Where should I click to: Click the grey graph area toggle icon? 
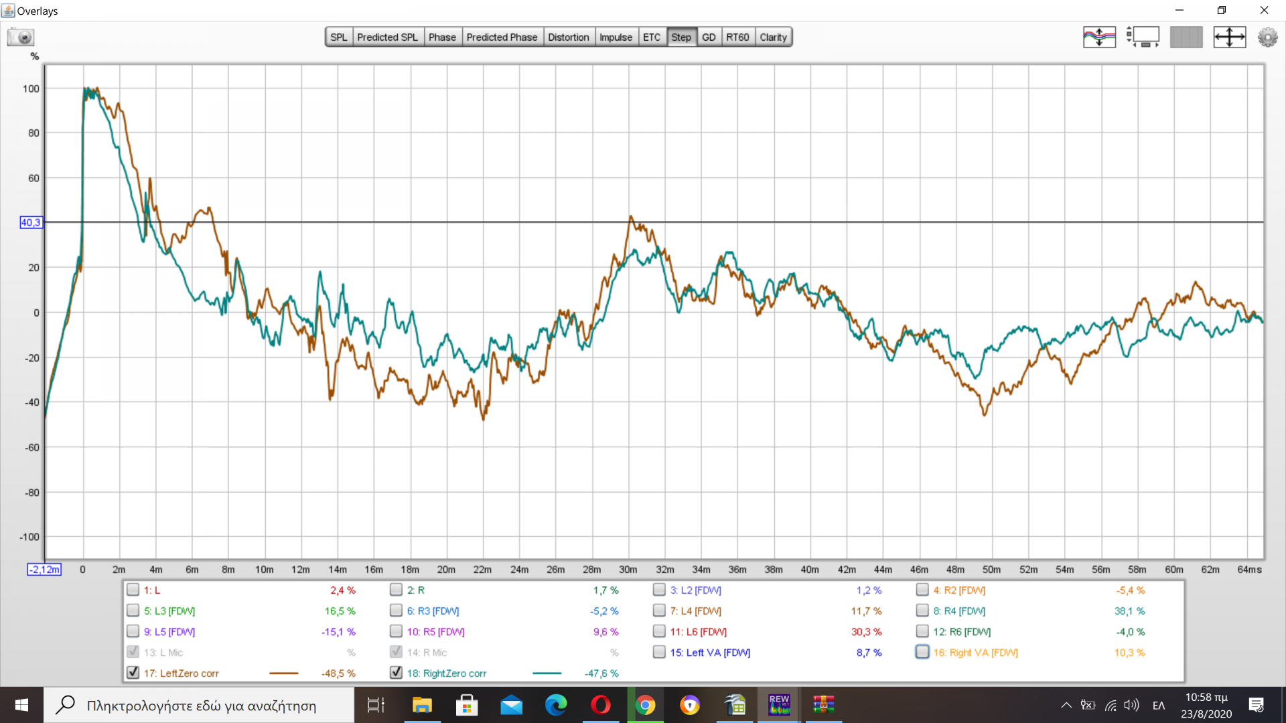(x=1186, y=37)
